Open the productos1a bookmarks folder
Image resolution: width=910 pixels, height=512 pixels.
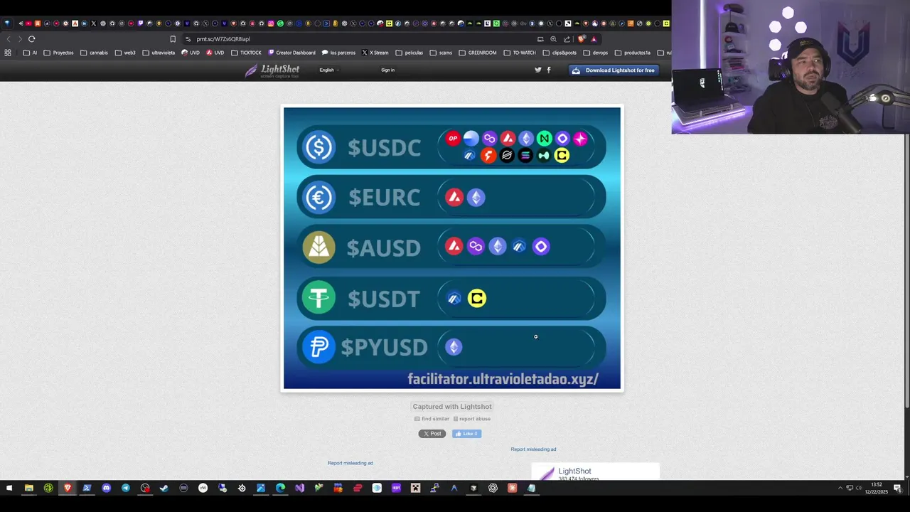click(633, 53)
